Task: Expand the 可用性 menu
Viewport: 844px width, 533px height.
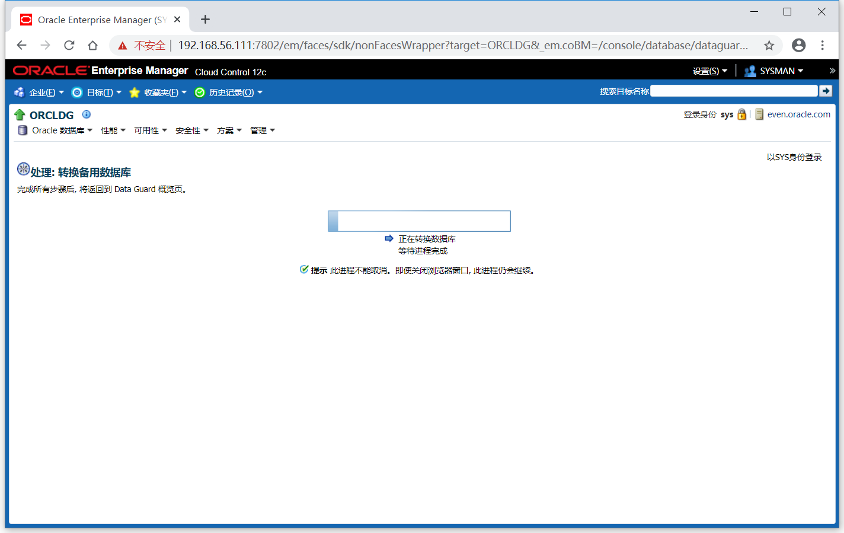Action: pos(150,130)
